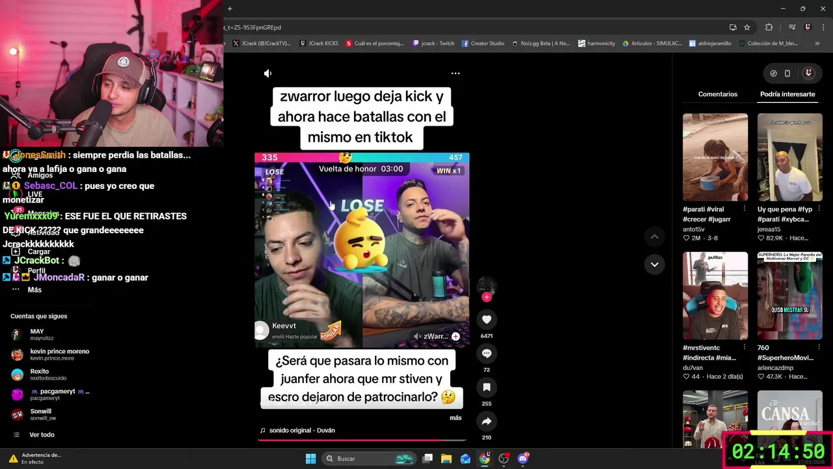Open Discord from the taskbar
833x469 pixels.
(523, 459)
